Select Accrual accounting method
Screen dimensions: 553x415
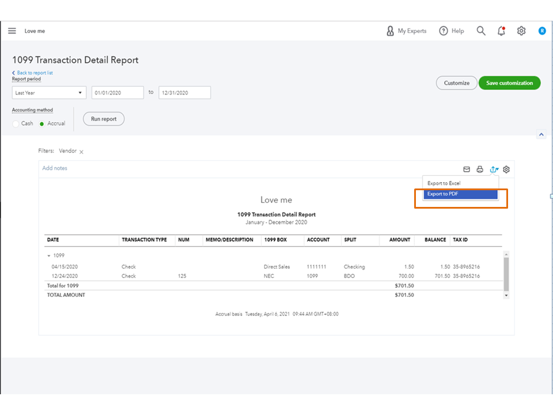(x=42, y=123)
